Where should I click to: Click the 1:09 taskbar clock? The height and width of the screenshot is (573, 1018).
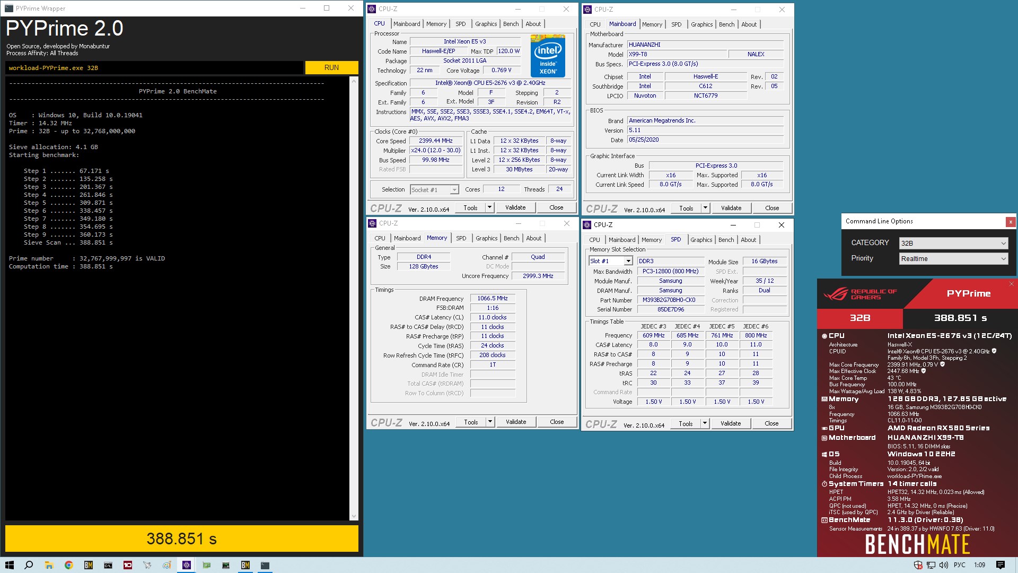(x=980, y=565)
